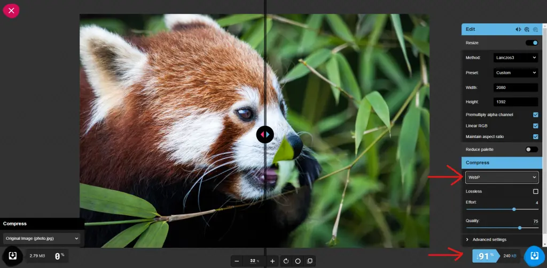This screenshot has height=268, width=547.
Task: Check the Lossless checkbox
Action: click(x=535, y=191)
